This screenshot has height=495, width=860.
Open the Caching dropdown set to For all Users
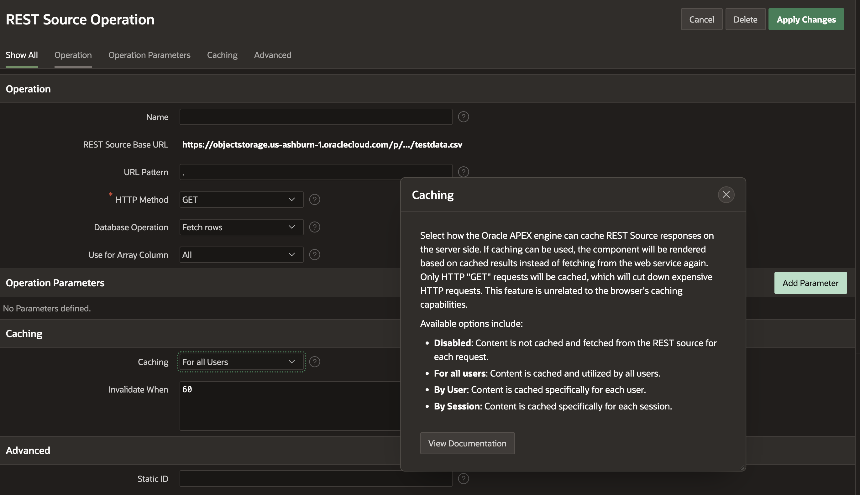pyautogui.click(x=241, y=362)
